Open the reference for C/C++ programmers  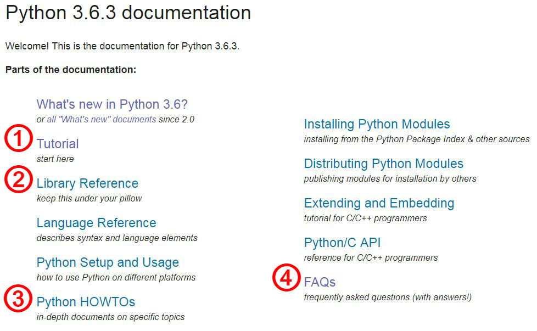(343, 242)
